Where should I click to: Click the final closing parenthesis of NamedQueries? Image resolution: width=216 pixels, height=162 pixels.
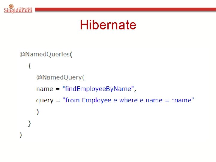click(21, 135)
